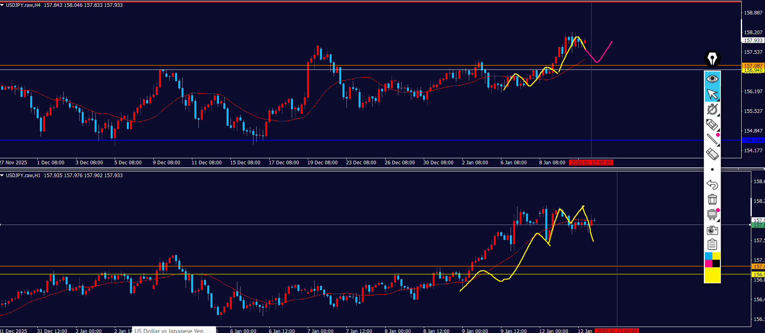Toggle drawing visibility with the eye icon
The image size is (765, 333).
tap(712, 79)
